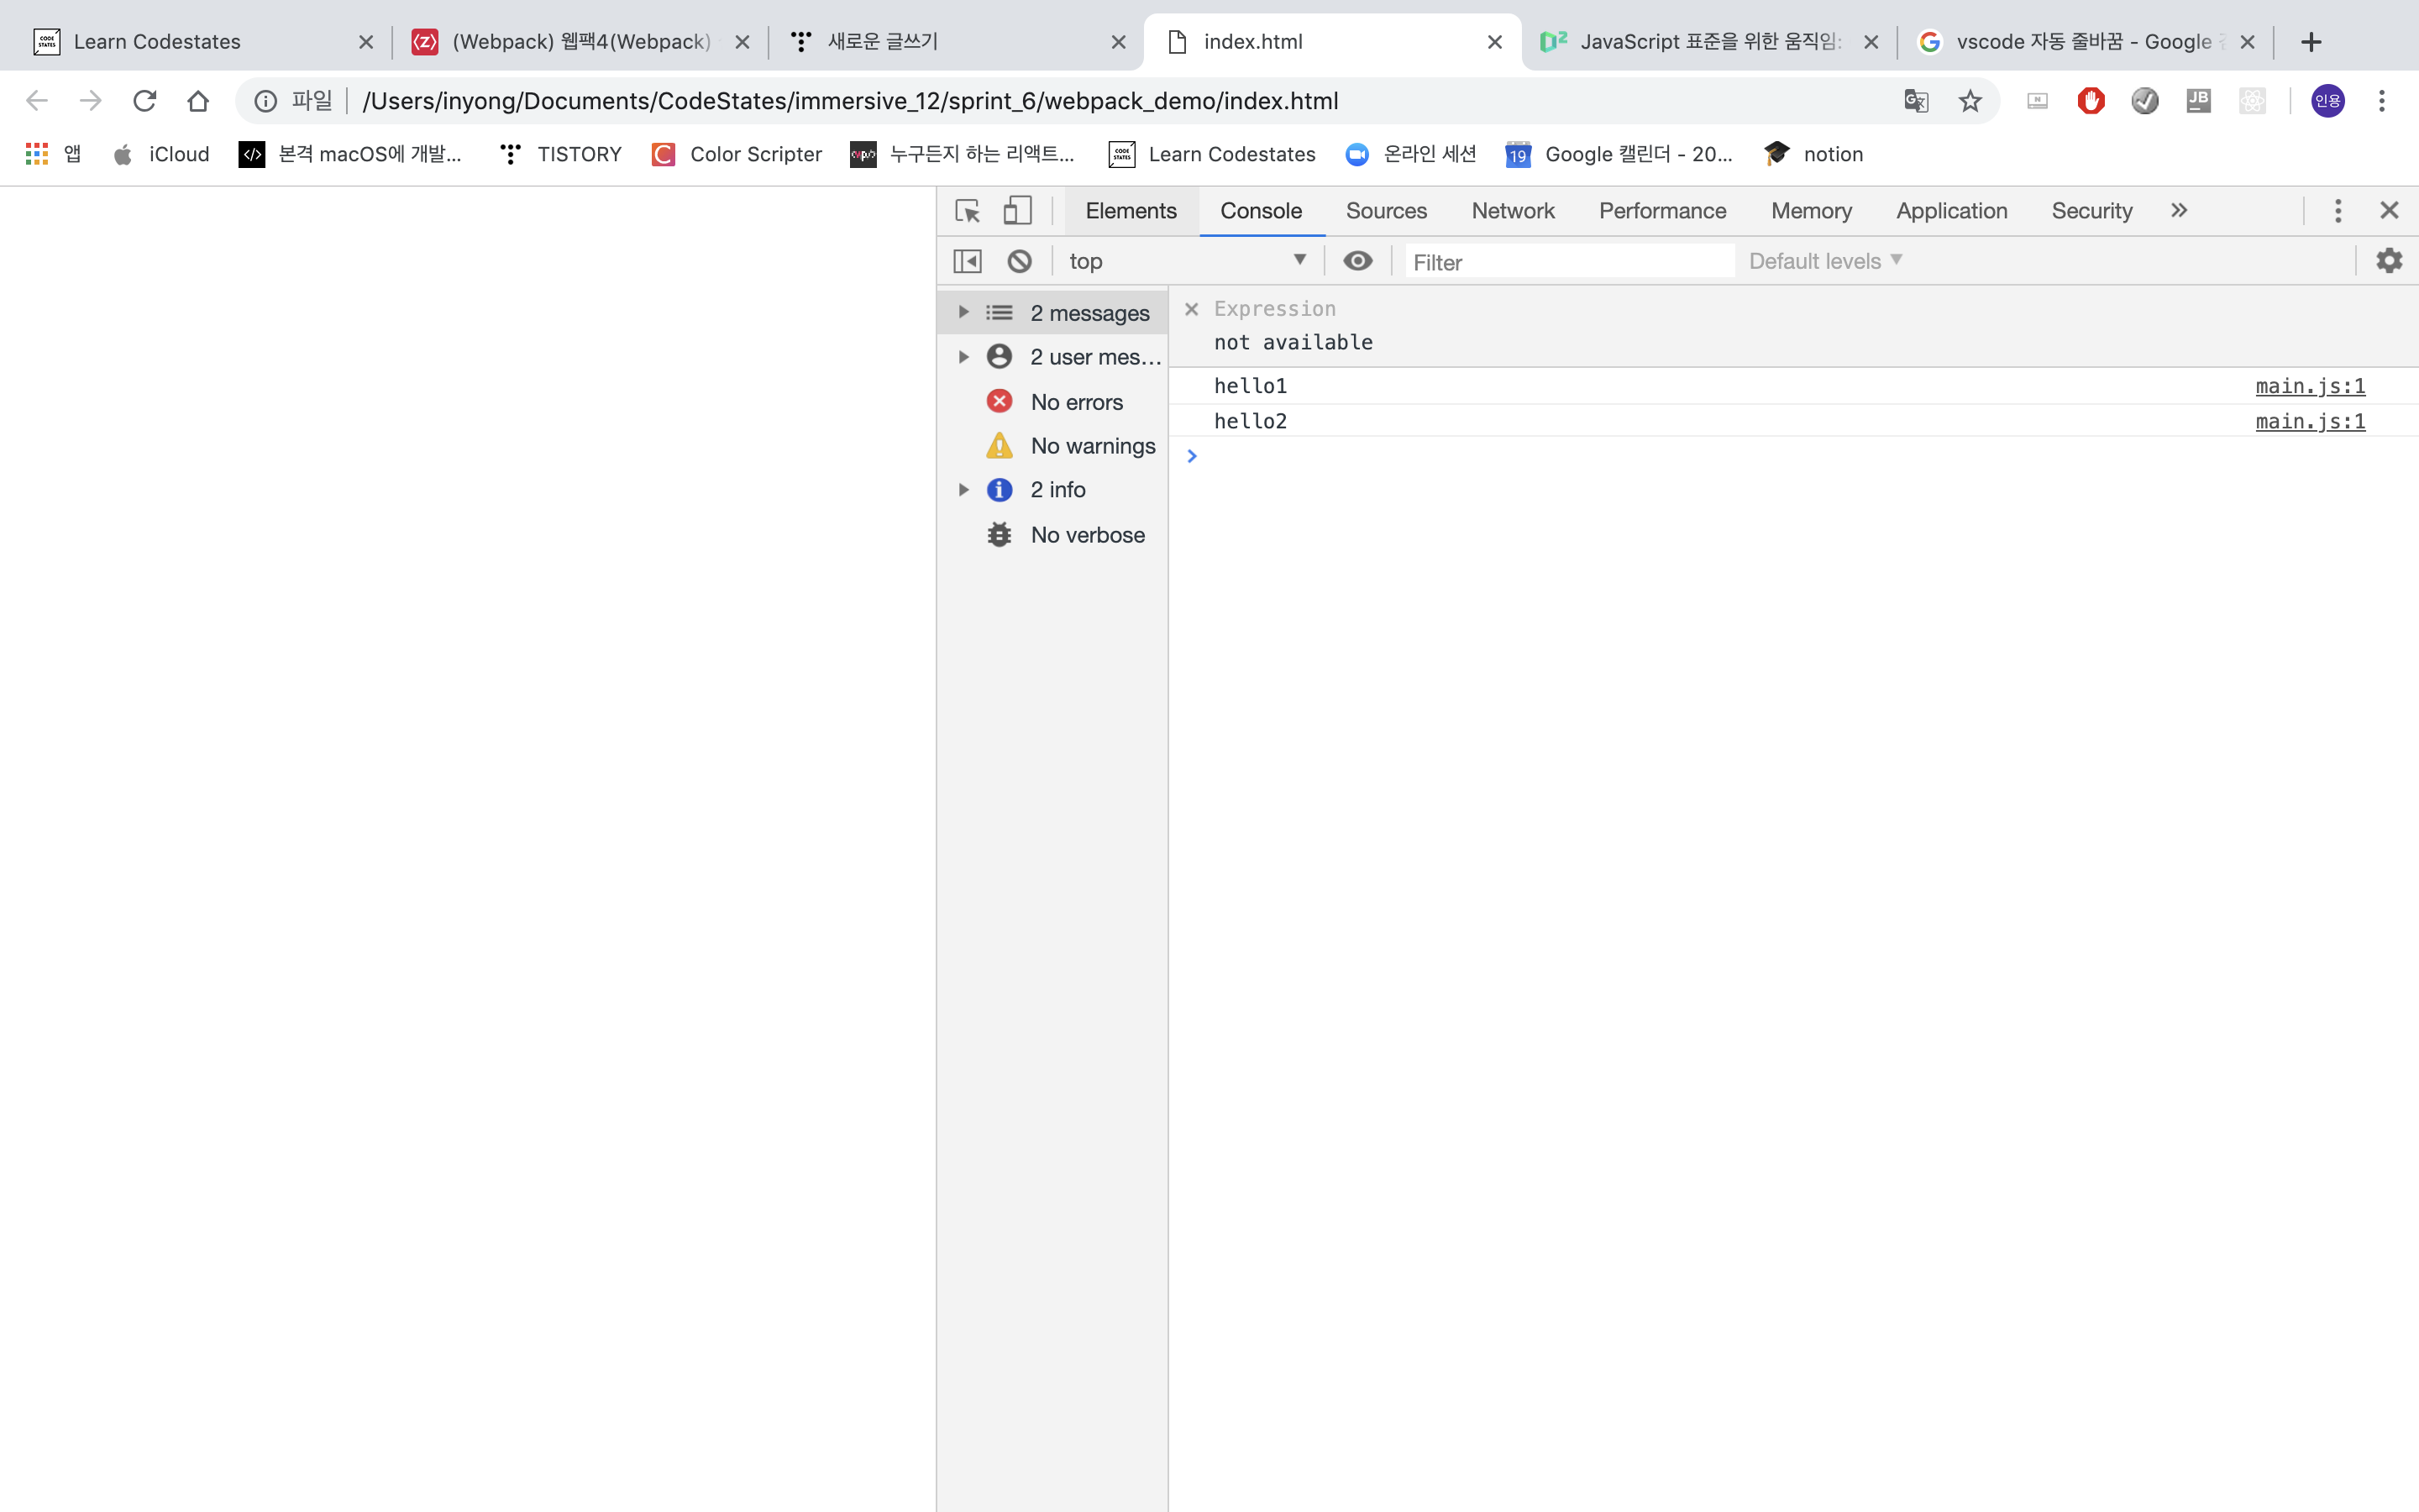The width and height of the screenshot is (2419, 1512).
Task: Expand the 2 info group
Action: coord(963,490)
